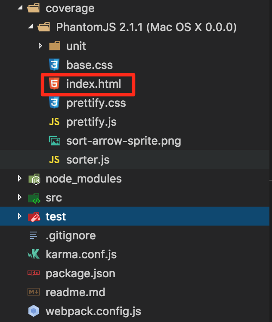This screenshot has width=272, height=322.
Task: Click the Node.js folder icon of node_modules
Action: [x=34, y=179]
